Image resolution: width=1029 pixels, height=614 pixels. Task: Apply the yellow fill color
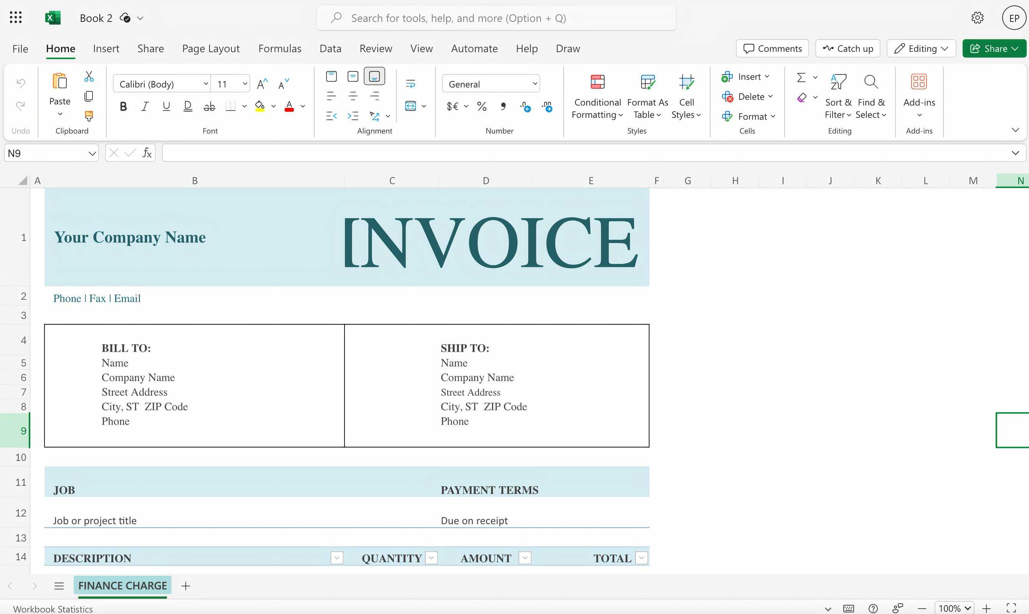point(260,106)
